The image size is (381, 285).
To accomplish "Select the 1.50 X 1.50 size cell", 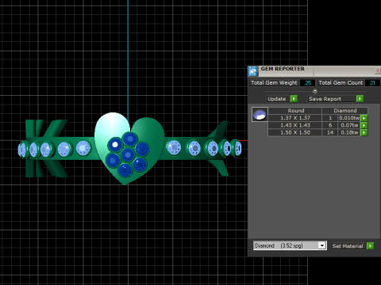I will pyautogui.click(x=295, y=132).
